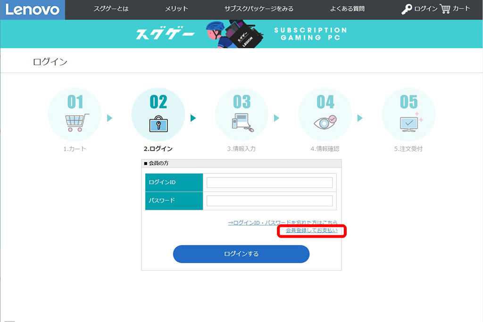The image size is (483, 322).
Task: Click the key login icon in header
Action: [406, 9]
